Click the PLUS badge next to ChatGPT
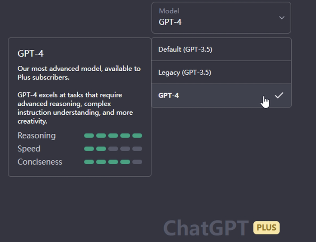 [x=266, y=228]
